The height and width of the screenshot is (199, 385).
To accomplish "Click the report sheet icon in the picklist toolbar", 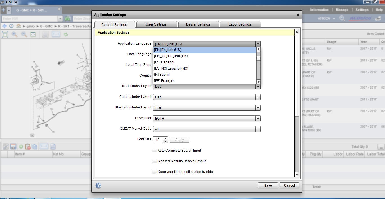I will pos(53,146).
